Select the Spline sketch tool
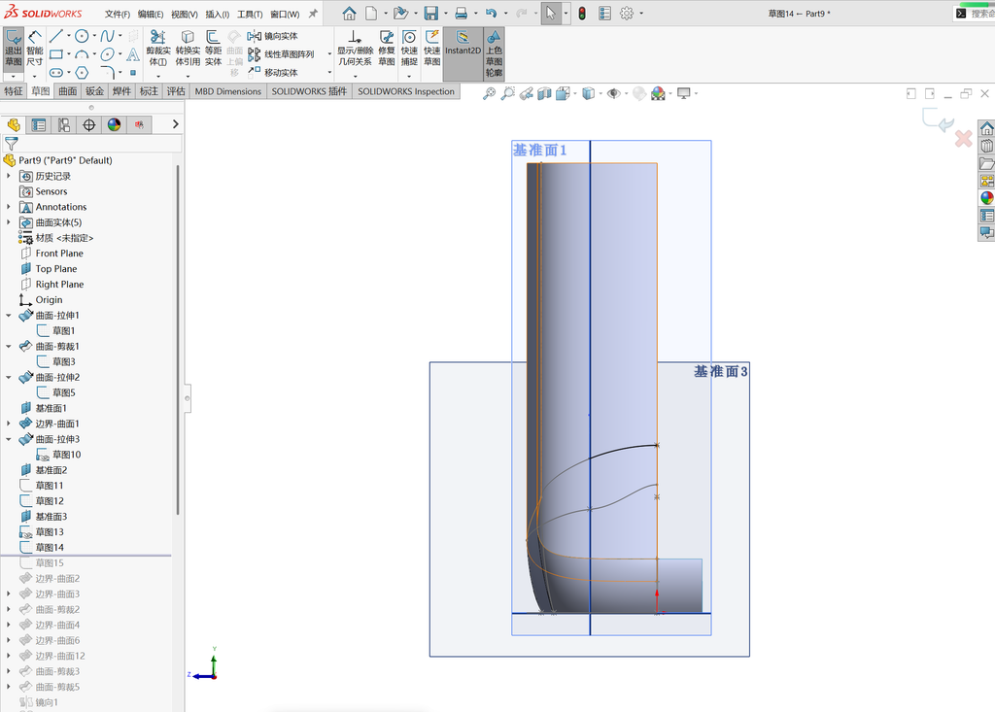The width and height of the screenshot is (995, 712). point(107,36)
